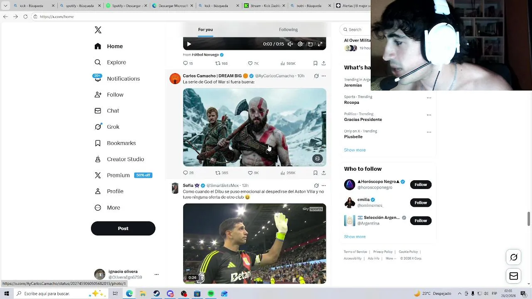
Task: Open Notifications with the 20+ badge
Action: click(117, 78)
